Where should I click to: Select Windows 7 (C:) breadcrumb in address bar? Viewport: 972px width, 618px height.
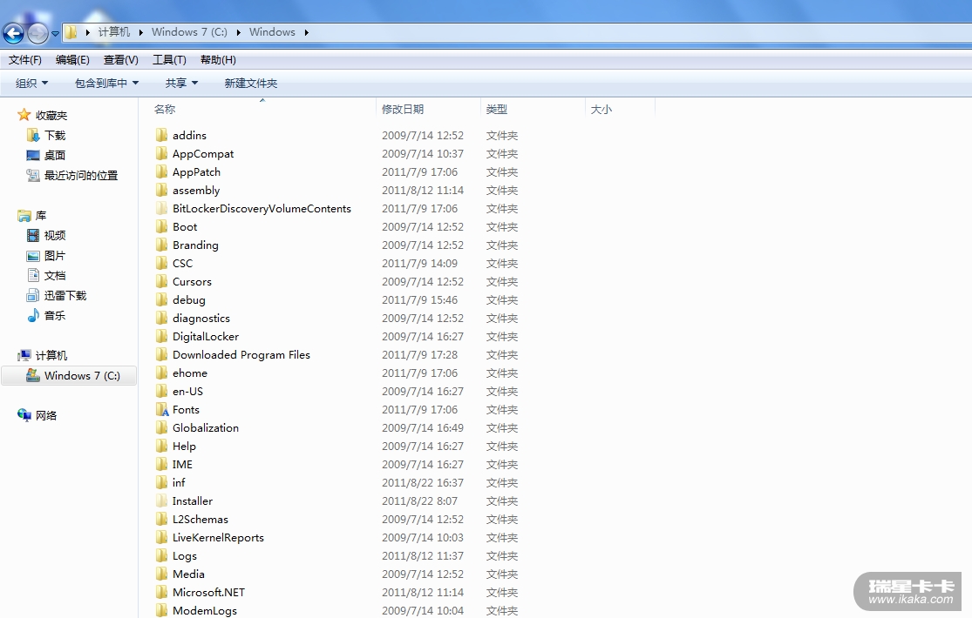pyautogui.click(x=189, y=32)
